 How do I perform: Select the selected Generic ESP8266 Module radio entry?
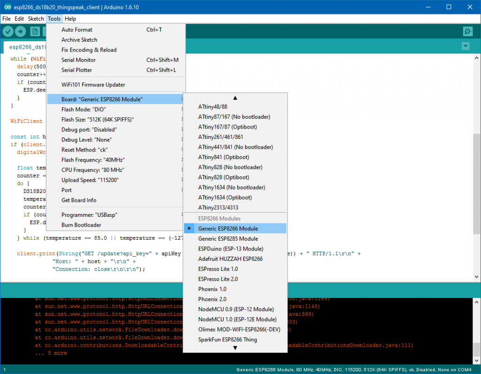(x=228, y=229)
